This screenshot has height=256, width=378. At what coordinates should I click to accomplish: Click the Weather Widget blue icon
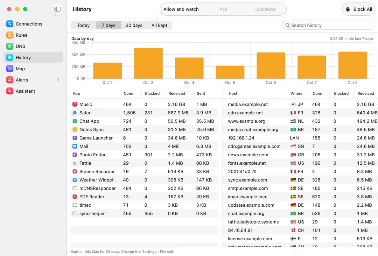coord(75,180)
